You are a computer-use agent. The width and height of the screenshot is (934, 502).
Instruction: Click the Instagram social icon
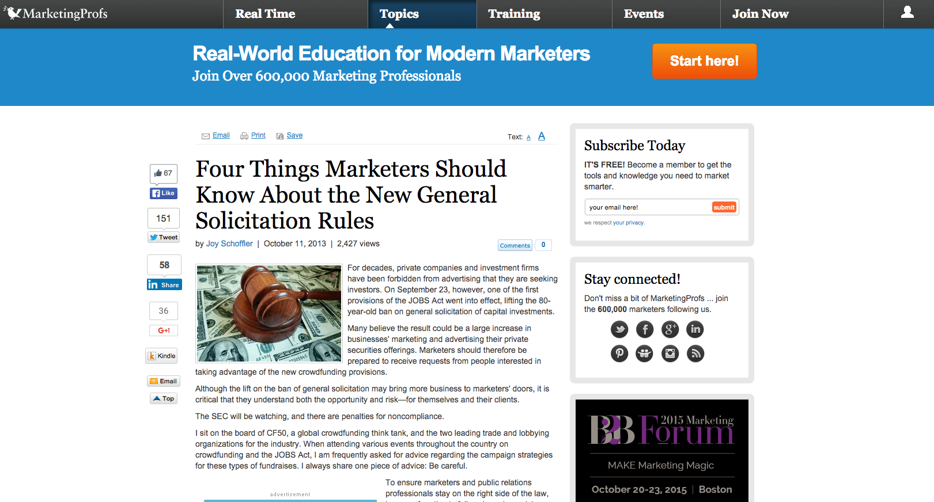coord(670,353)
